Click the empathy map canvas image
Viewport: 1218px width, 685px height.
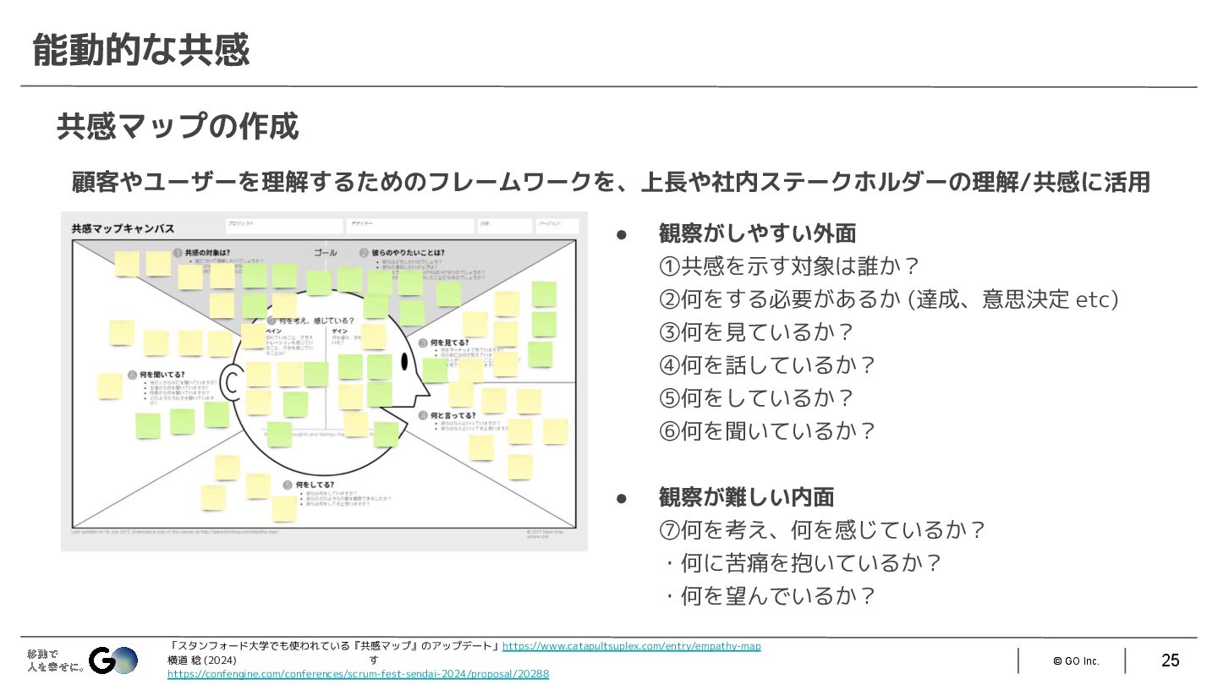324,381
